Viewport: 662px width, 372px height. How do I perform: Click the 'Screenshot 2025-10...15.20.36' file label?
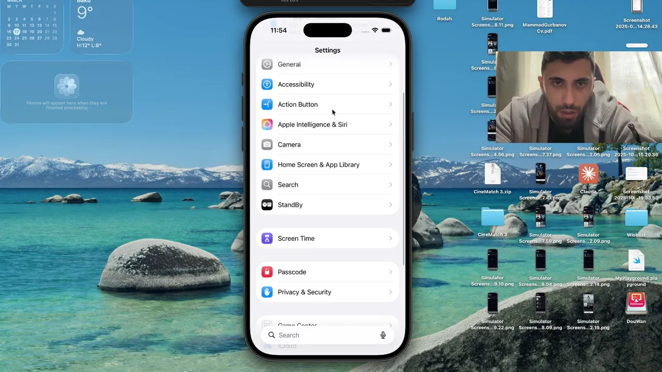(x=636, y=151)
